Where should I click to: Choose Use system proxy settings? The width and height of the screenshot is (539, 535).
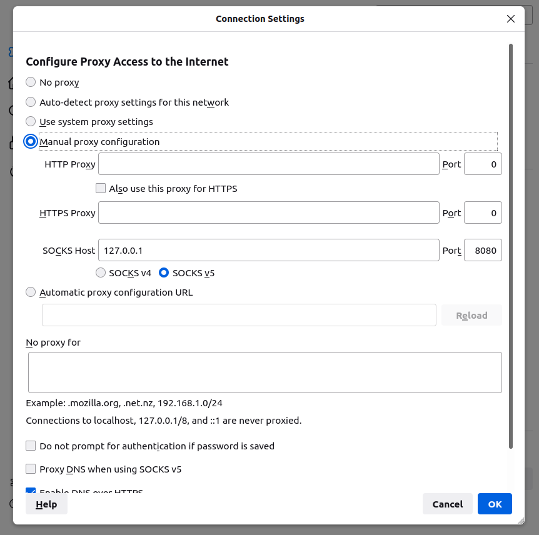[x=31, y=122]
